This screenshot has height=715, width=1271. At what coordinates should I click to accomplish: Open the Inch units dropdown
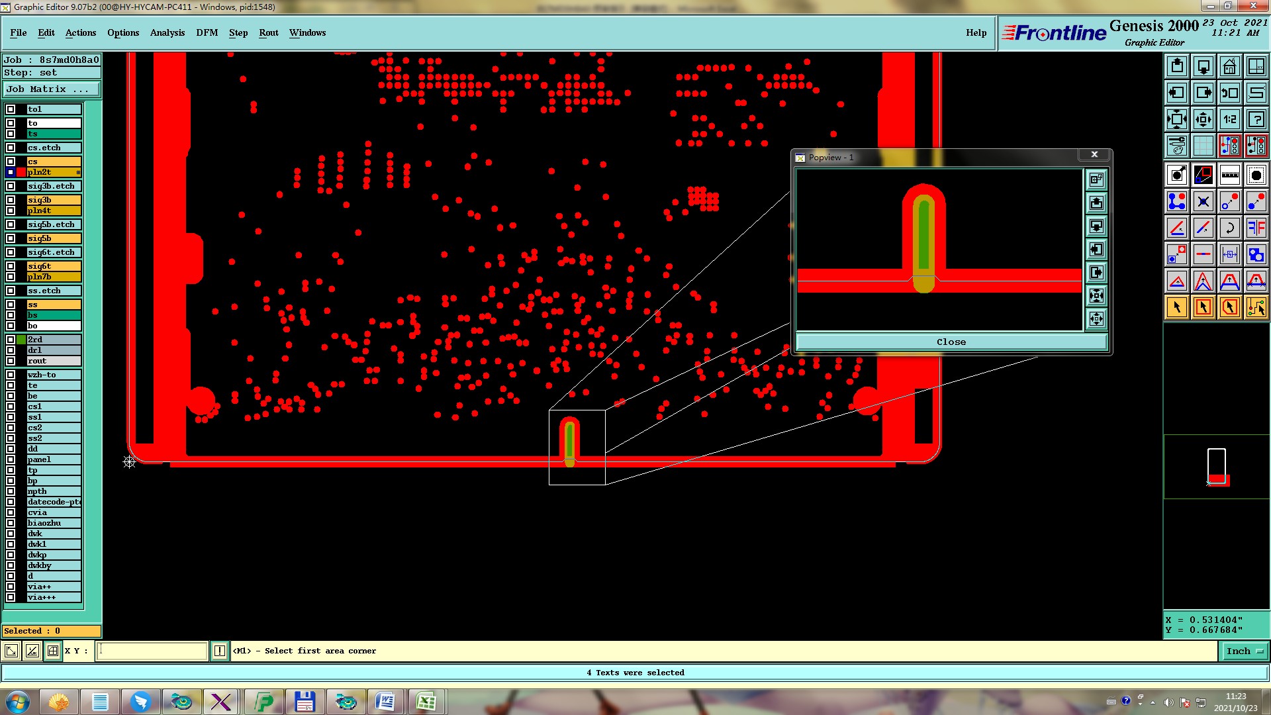1244,651
